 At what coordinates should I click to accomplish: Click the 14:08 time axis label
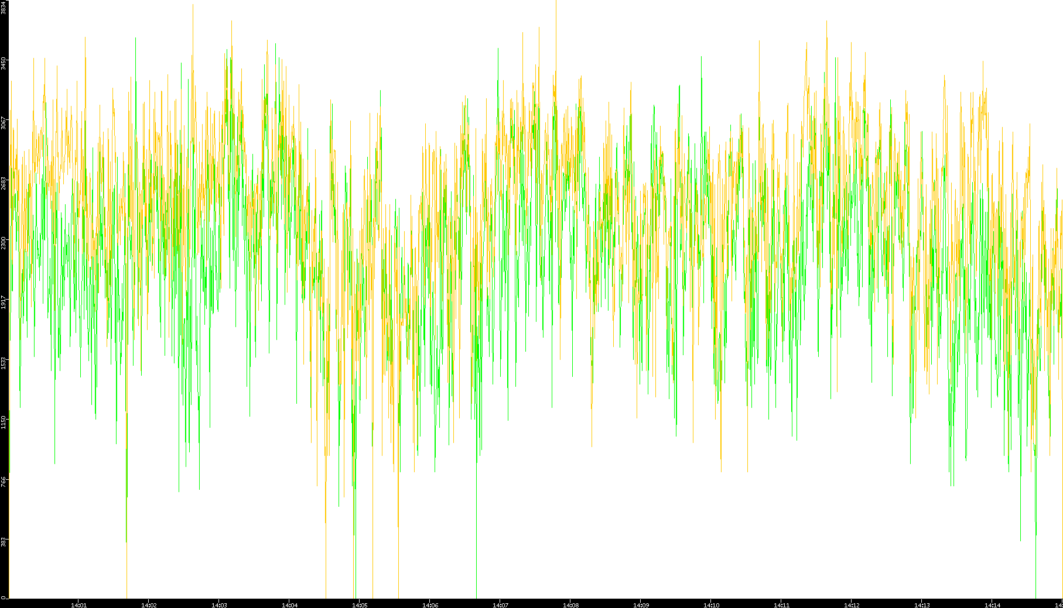click(x=570, y=605)
